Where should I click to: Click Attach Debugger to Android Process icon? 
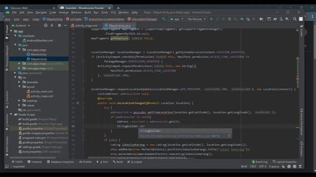(x=248, y=19)
